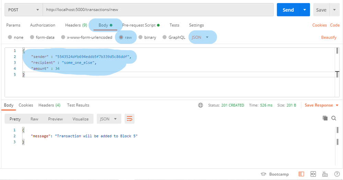
Task: Select the form-data body type radio
Action: [32, 37]
